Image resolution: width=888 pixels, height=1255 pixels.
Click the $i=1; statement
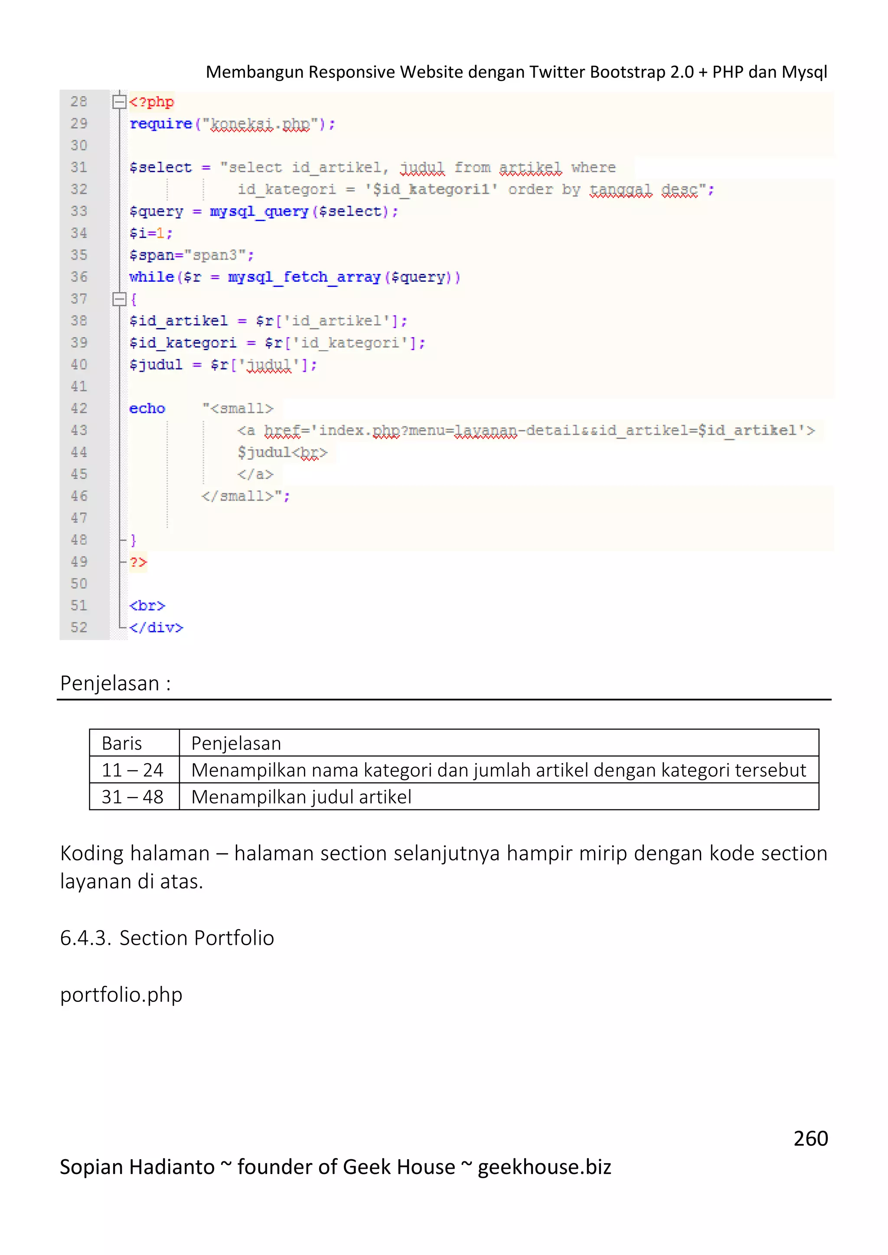click(151, 234)
